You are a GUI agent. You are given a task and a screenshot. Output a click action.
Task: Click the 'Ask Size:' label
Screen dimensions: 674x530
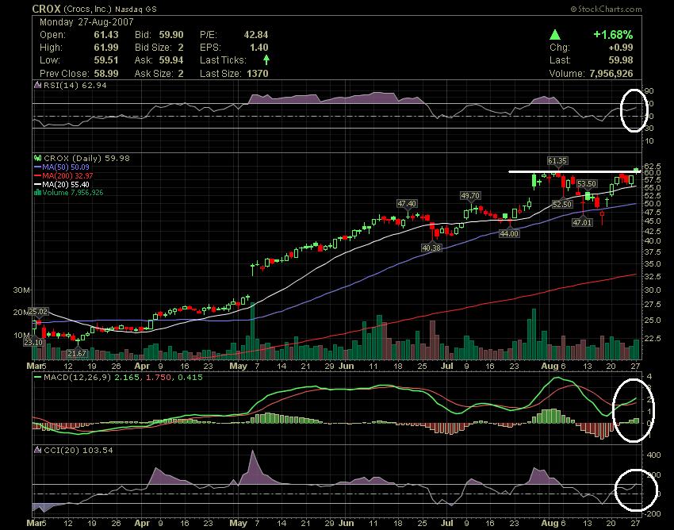(153, 74)
